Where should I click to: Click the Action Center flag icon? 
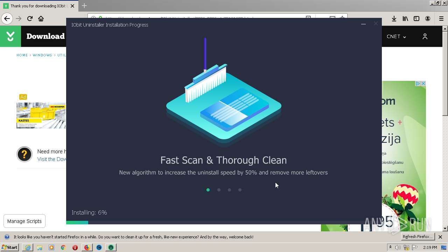click(x=414, y=247)
